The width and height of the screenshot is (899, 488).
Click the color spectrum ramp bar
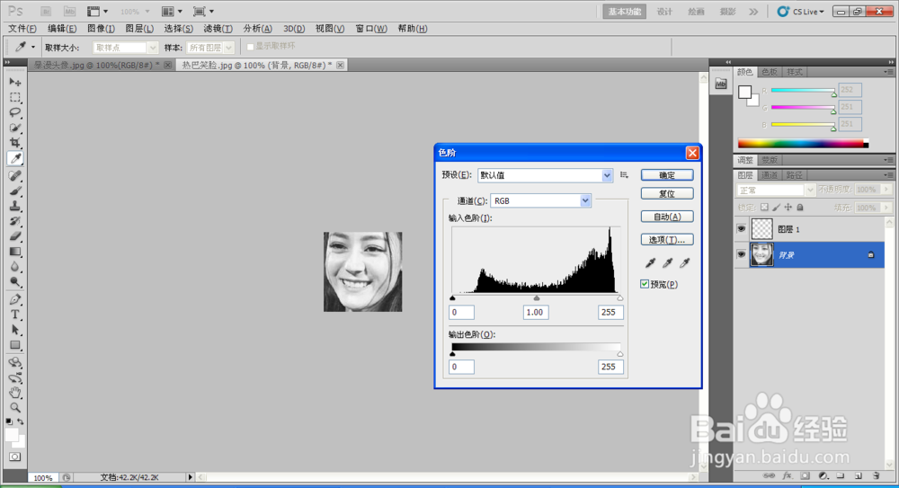[803, 144]
